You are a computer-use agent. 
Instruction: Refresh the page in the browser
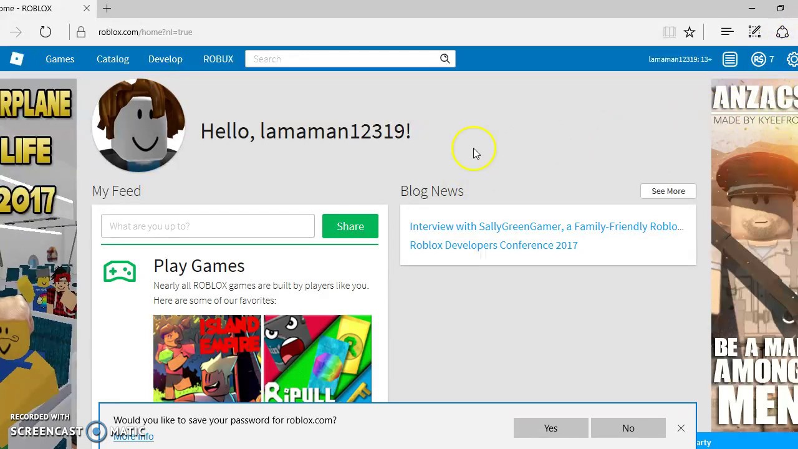[46, 32]
